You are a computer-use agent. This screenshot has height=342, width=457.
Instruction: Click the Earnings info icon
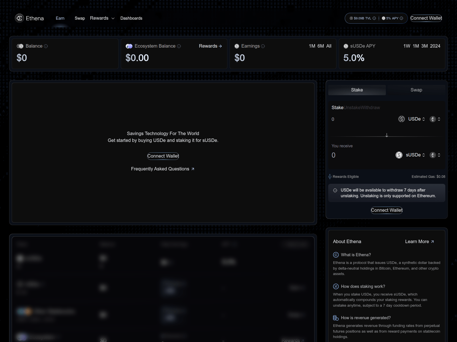tap(263, 46)
